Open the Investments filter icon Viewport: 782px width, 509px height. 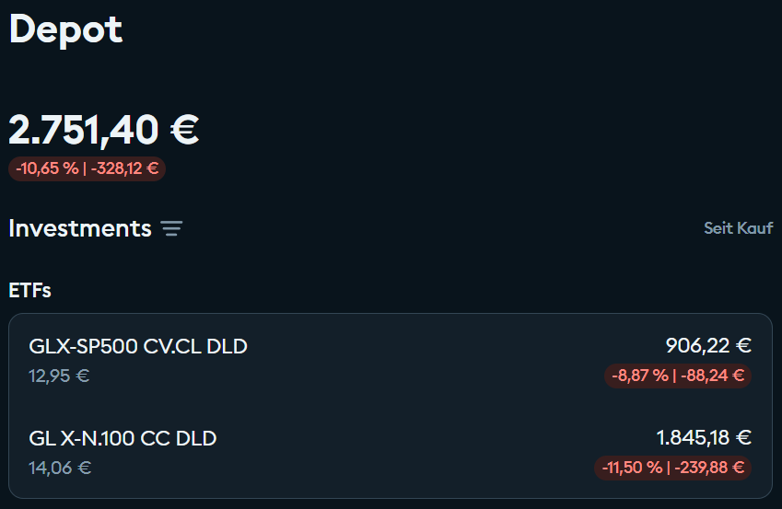171,228
